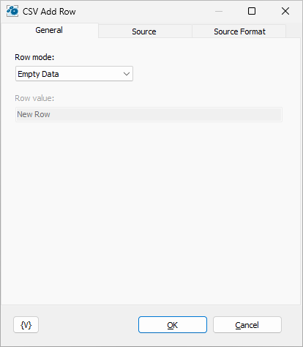Viewport: 303px width, 347px height.
Task: Close the CSV Add Row dialog
Action: tap(285, 11)
